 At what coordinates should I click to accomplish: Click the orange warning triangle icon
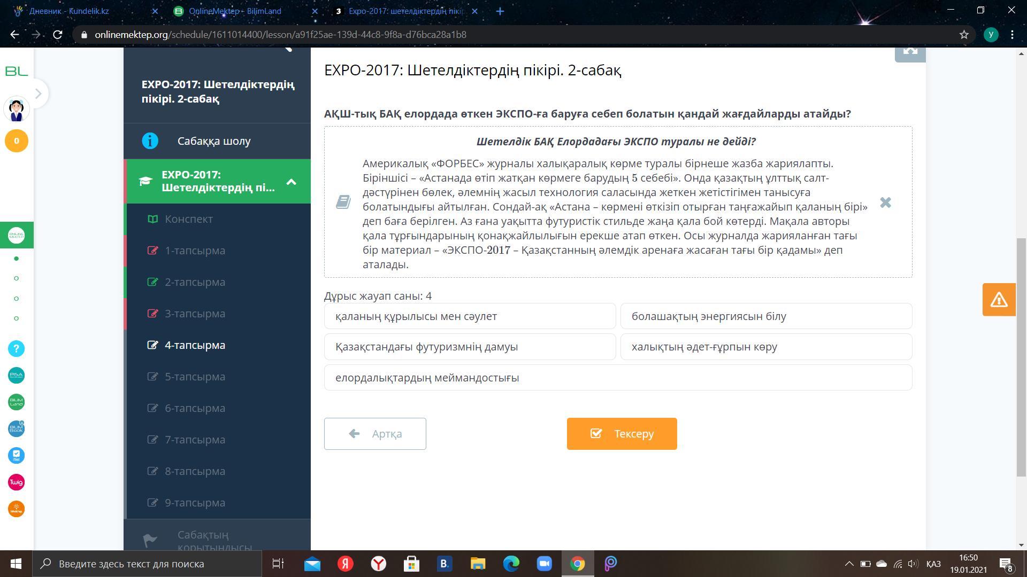click(999, 300)
